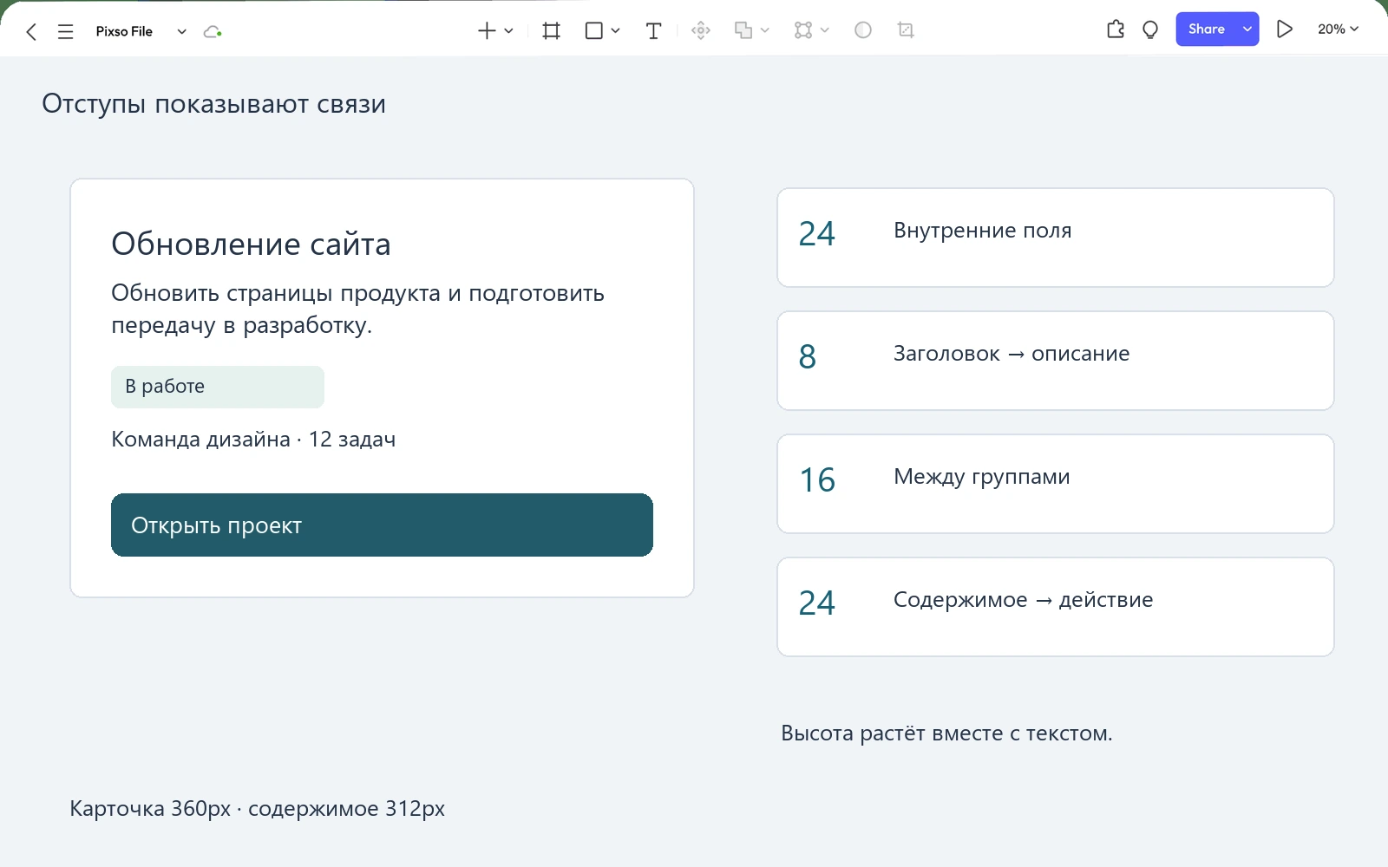Viewport: 1388px width, 867px height.
Task: Click the create component icon
Action: click(701, 31)
